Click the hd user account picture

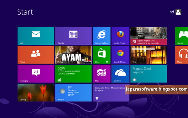pos(178,12)
